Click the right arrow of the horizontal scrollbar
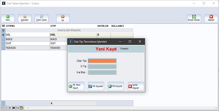The image size is (219, 111). (x=217, y=108)
